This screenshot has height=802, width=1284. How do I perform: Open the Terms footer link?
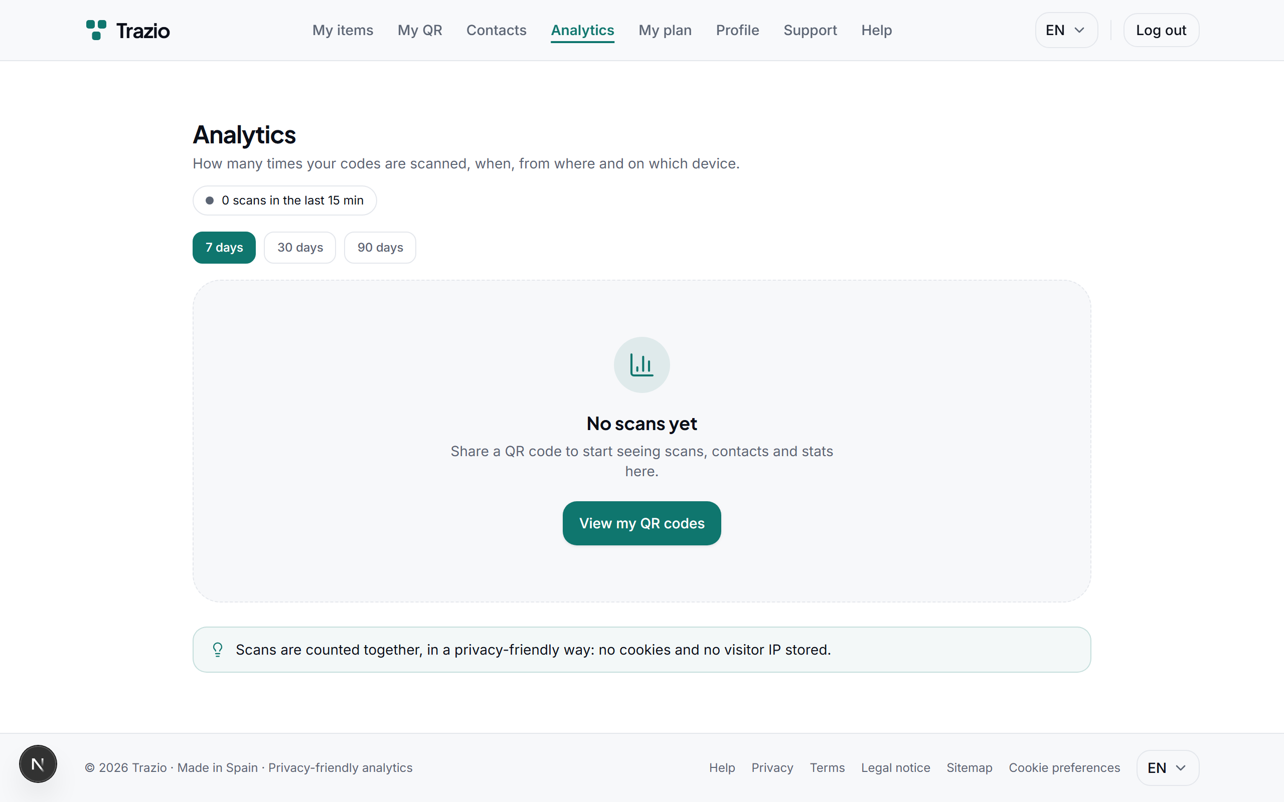pyautogui.click(x=827, y=767)
